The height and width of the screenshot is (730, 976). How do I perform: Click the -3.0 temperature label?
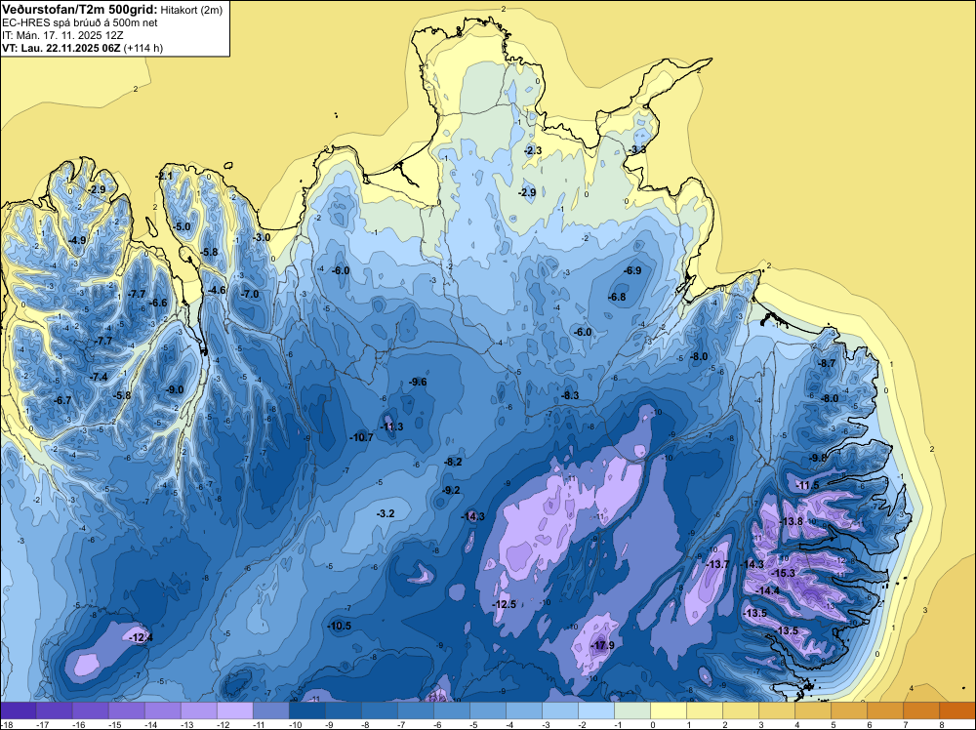pyautogui.click(x=262, y=237)
